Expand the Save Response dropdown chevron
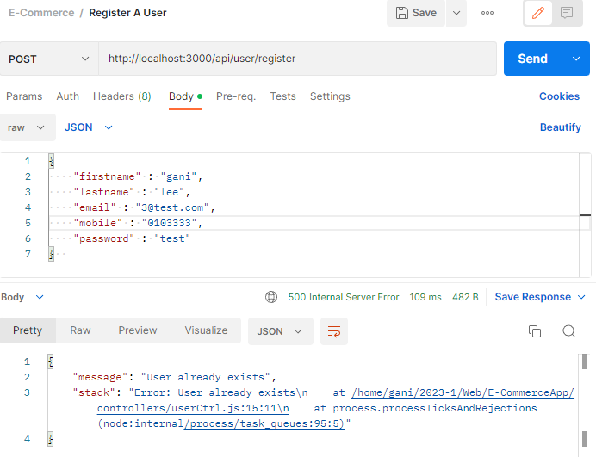Viewport: 596px width, 457px height. click(581, 297)
